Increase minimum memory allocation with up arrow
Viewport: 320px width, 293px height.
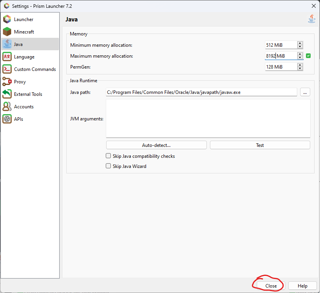300,43
